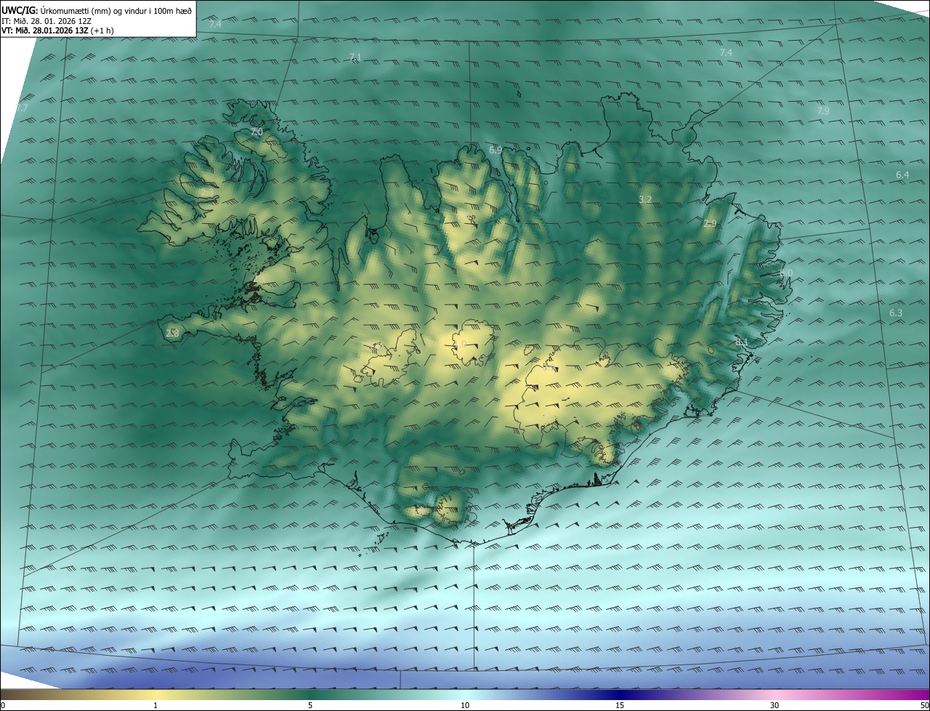
Task: Pick the pink color band above the 30 tick
Action: pyautogui.click(x=775, y=694)
